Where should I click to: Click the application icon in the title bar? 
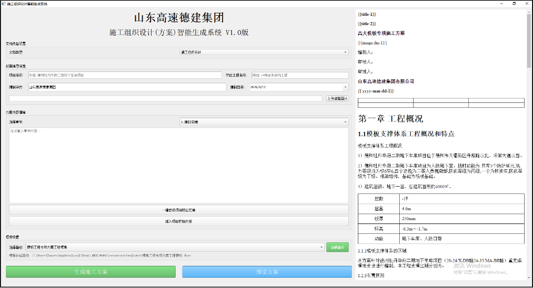coord(3,3)
